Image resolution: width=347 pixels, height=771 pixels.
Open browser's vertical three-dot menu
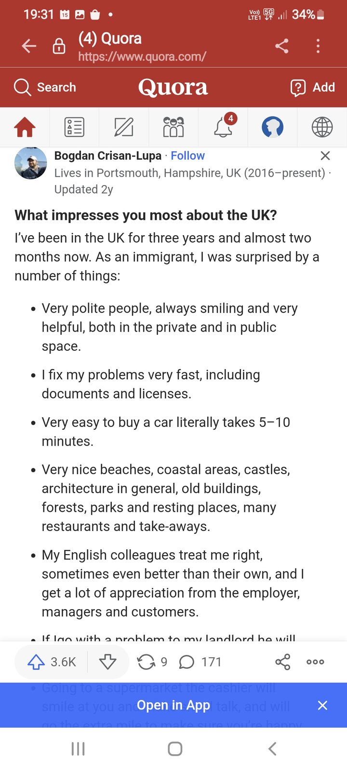tap(318, 46)
